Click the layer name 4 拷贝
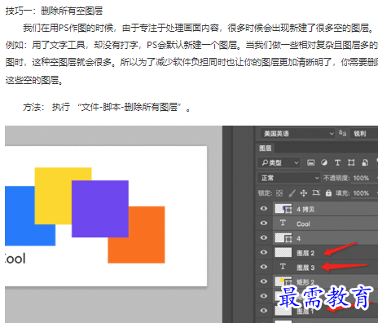Image resolution: width=378 pixels, height=323 pixels. coord(305,210)
